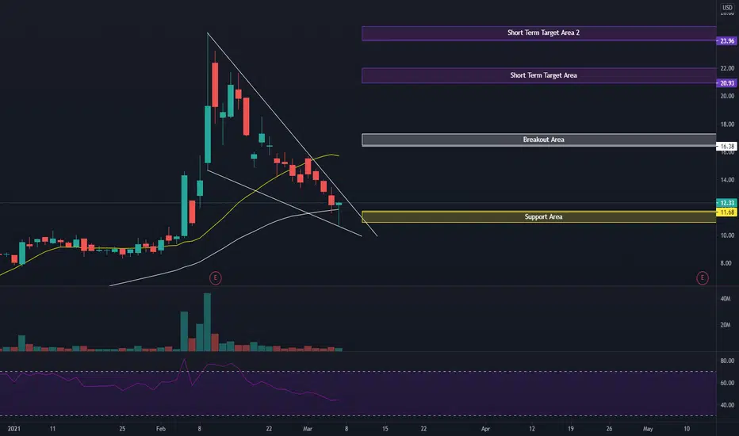
Task: Click the tallest green volume bar
Action: 208,323
